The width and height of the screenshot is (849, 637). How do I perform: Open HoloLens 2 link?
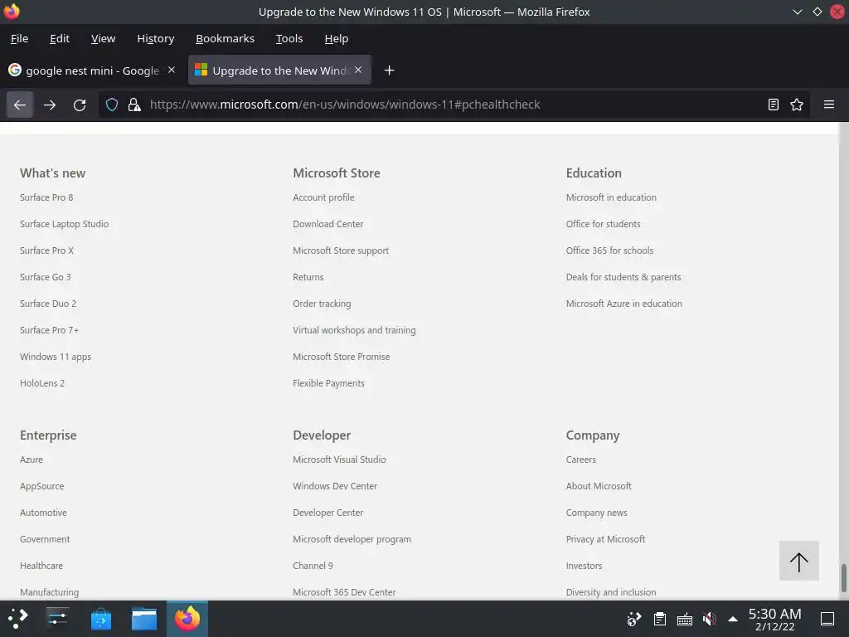[x=42, y=383]
